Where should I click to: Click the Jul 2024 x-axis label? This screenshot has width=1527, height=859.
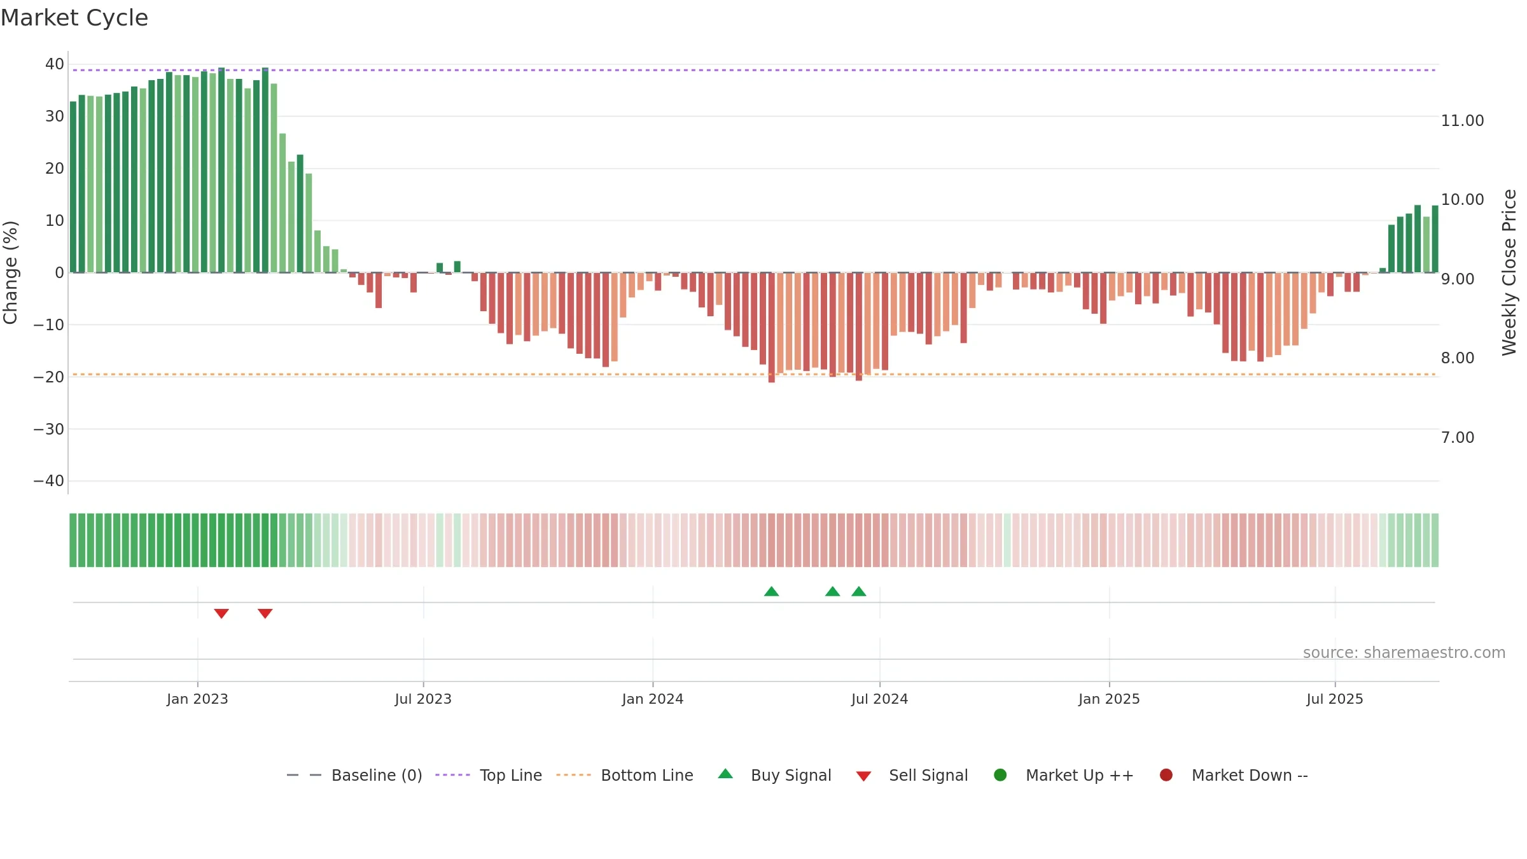click(x=880, y=699)
